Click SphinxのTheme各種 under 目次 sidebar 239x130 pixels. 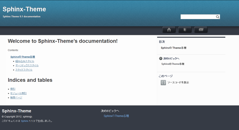coord(173,48)
